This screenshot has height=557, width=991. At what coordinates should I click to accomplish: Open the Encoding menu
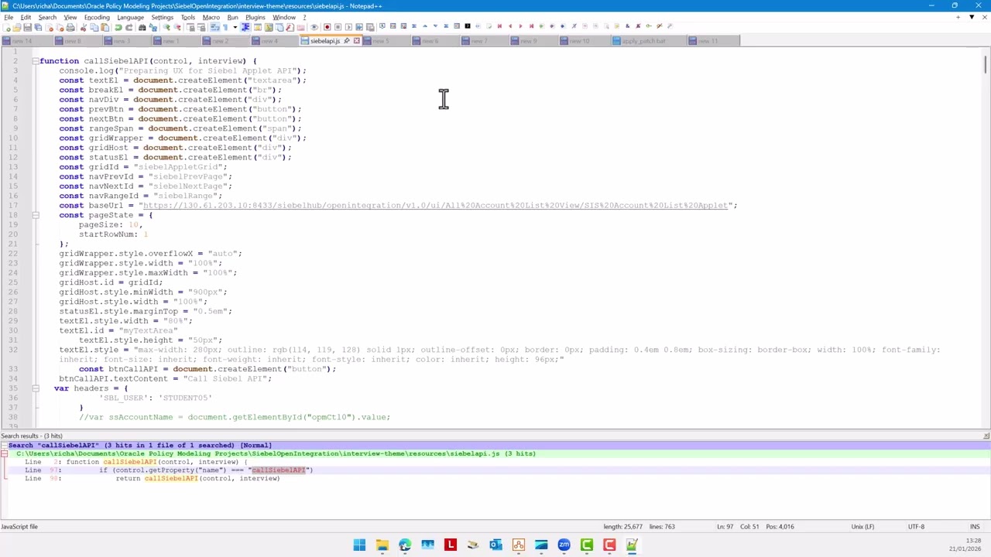coord(97,17)
